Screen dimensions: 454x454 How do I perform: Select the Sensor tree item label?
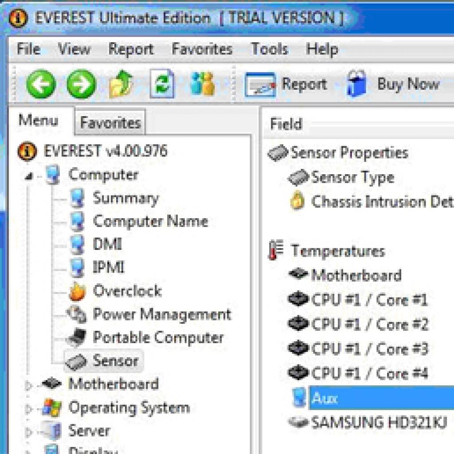click(x=115, y=361)
